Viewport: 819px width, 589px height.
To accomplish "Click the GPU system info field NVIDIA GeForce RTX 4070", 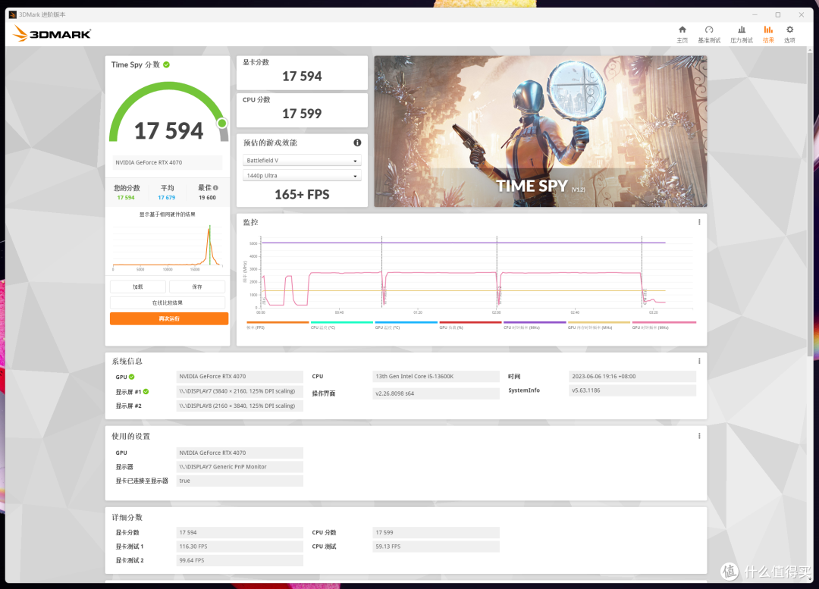I will pyautogui.click(x=240, y=377).
